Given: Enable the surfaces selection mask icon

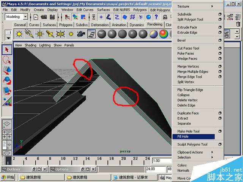Looking at the screenshot, I should tap(125, 17).
